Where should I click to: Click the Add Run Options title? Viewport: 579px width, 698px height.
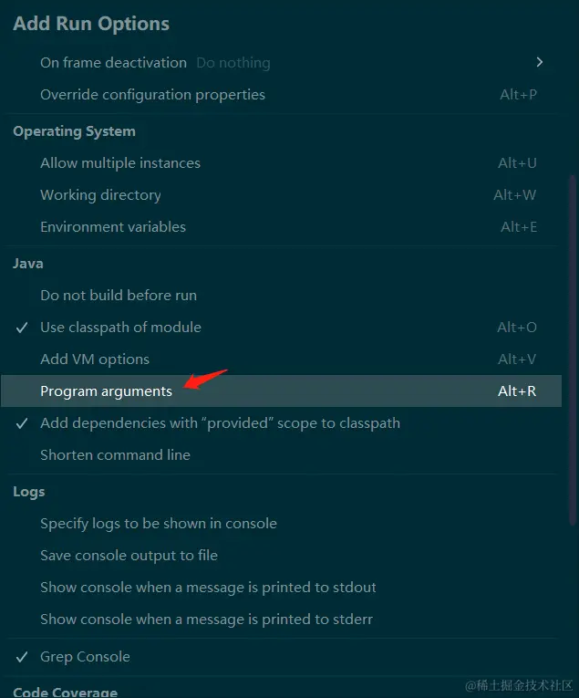[91, 24]
